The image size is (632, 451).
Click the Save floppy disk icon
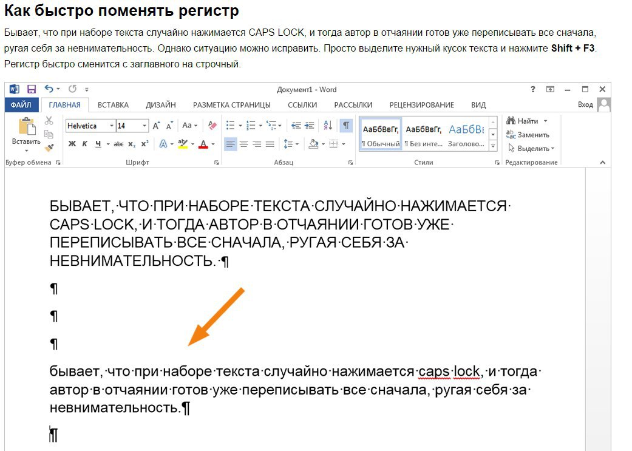(x=32, y=89)
